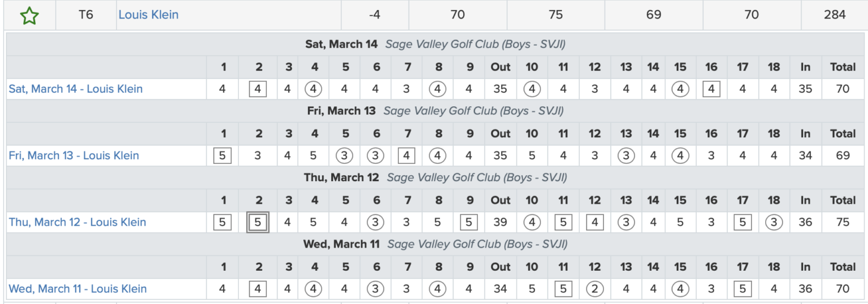
Task: Click the boxed 5 on Friday hole 1
Action: pos(222,156)
